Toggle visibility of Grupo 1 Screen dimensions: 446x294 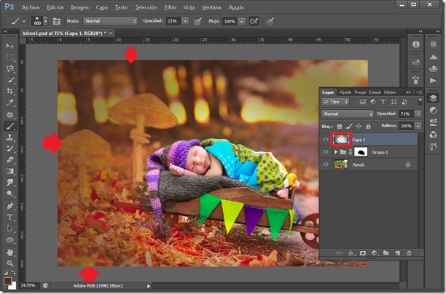click(326, 151)
